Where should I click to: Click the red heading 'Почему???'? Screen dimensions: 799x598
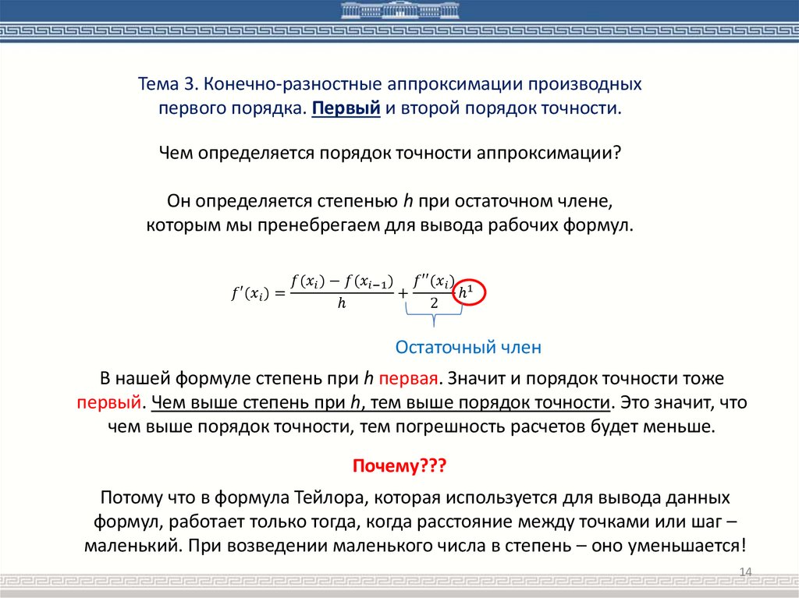(x=399, y=465)
